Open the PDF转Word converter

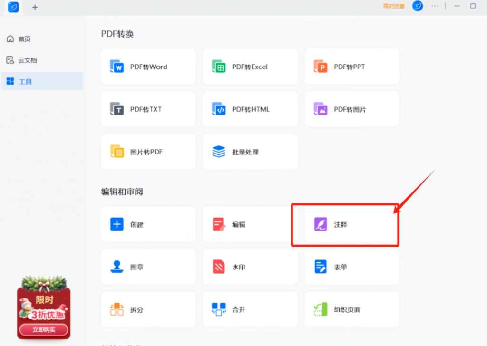148,67
